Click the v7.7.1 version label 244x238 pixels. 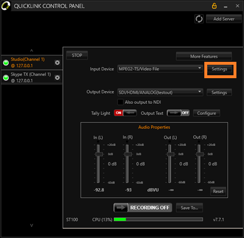(218, 219)
